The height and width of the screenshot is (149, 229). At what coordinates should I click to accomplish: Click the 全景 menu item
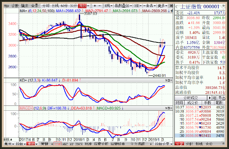point(35,6)
